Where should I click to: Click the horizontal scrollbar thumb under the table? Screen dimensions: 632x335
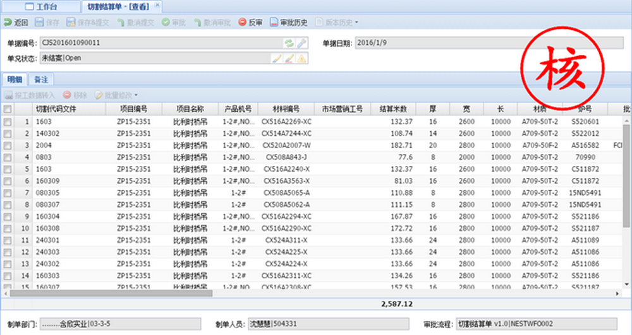coord(111,293)
